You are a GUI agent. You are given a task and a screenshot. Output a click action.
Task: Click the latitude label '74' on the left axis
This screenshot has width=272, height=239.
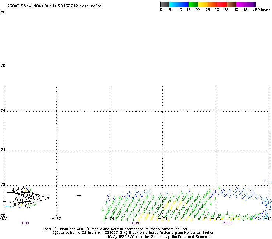(3, 150)
